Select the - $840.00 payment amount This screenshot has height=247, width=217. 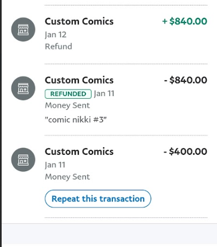point(186,80)
